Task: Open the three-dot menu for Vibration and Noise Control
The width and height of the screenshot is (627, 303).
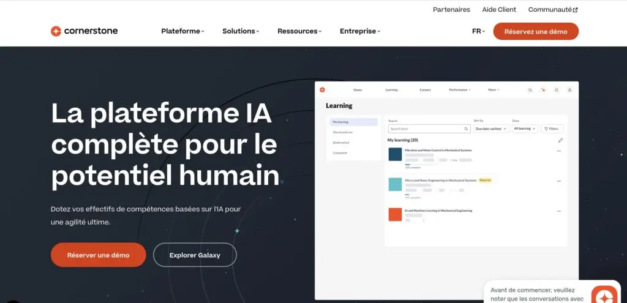Action: click(x=558, y=151)
